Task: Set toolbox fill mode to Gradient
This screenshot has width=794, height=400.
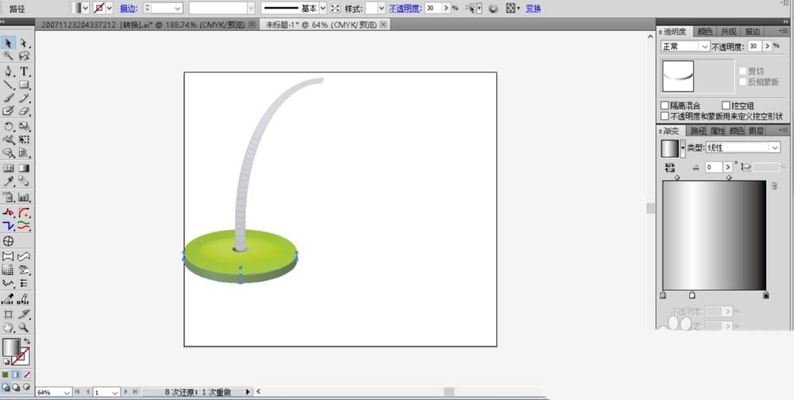Action: tap(16, 375)
